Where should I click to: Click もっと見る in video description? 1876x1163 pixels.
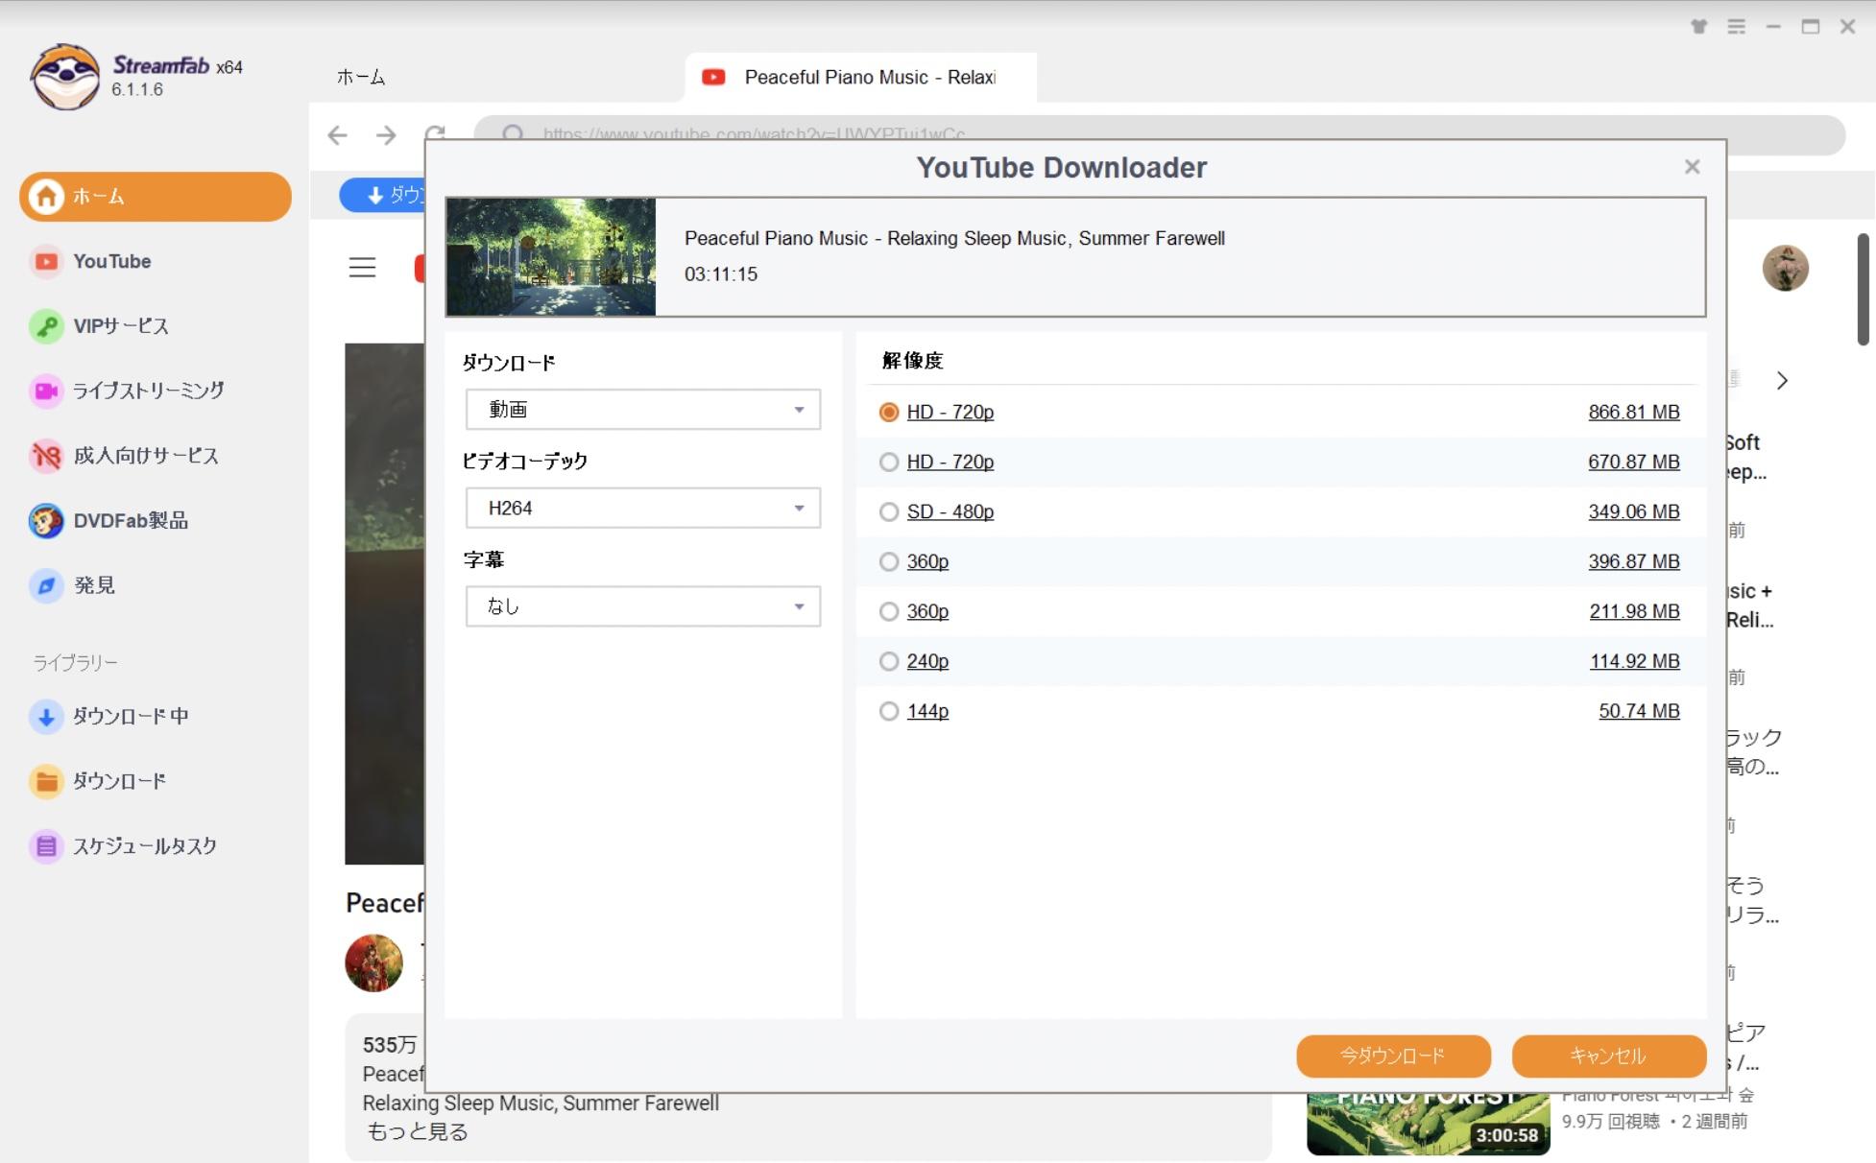coord(418,1131)
